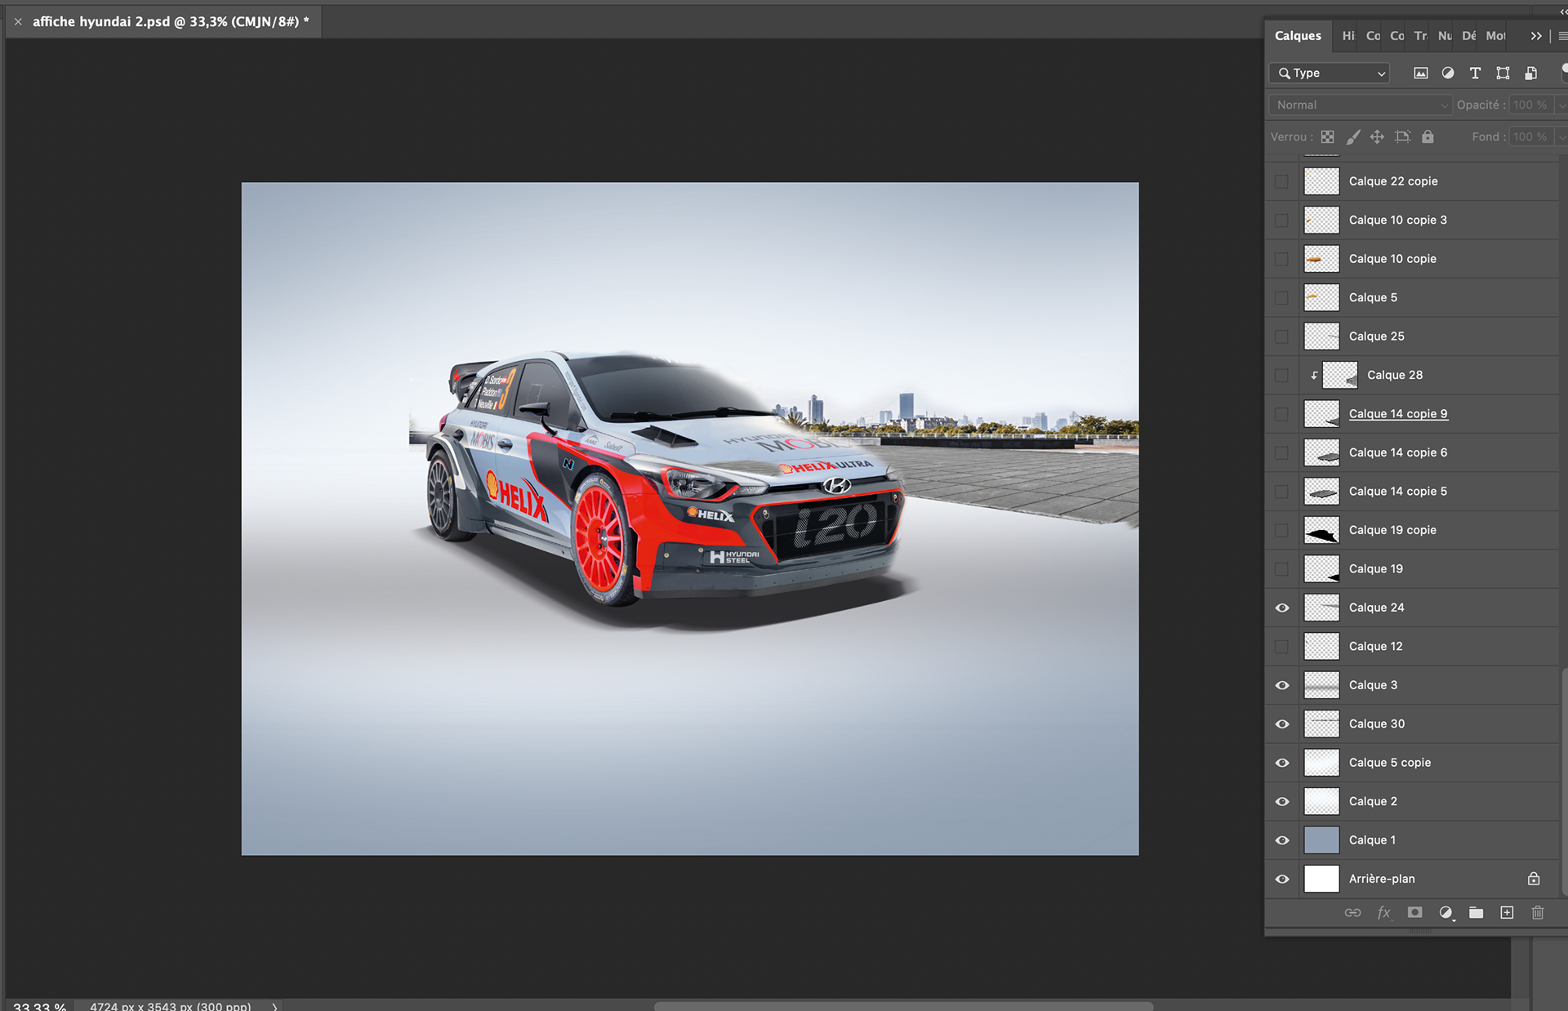This screenshot has width=1568, height=1011.
Task: Open the Normal blend mode dropdown
Action: pos(1360,105)
